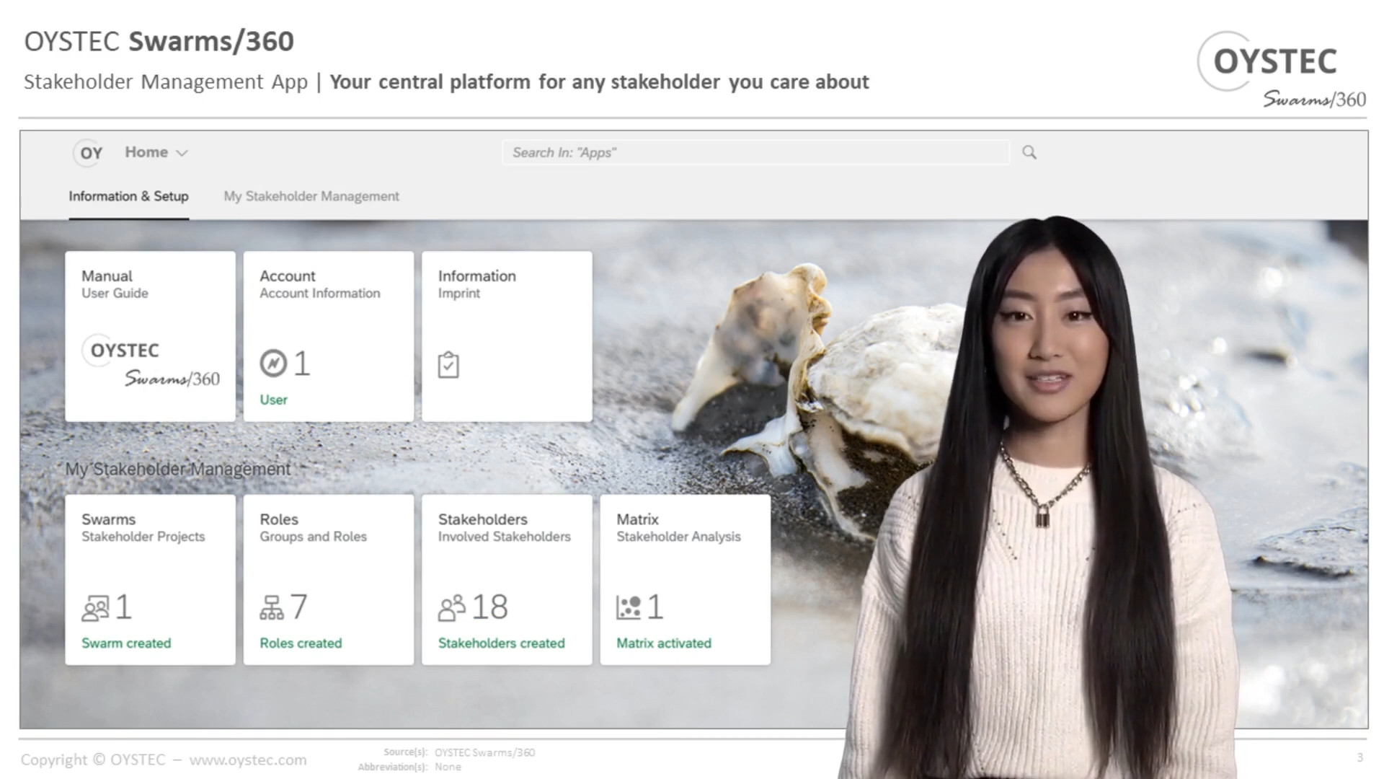Open the Manual User Guide tile
The height and width of the screenshot is (779, 1384).
[150, 336]
